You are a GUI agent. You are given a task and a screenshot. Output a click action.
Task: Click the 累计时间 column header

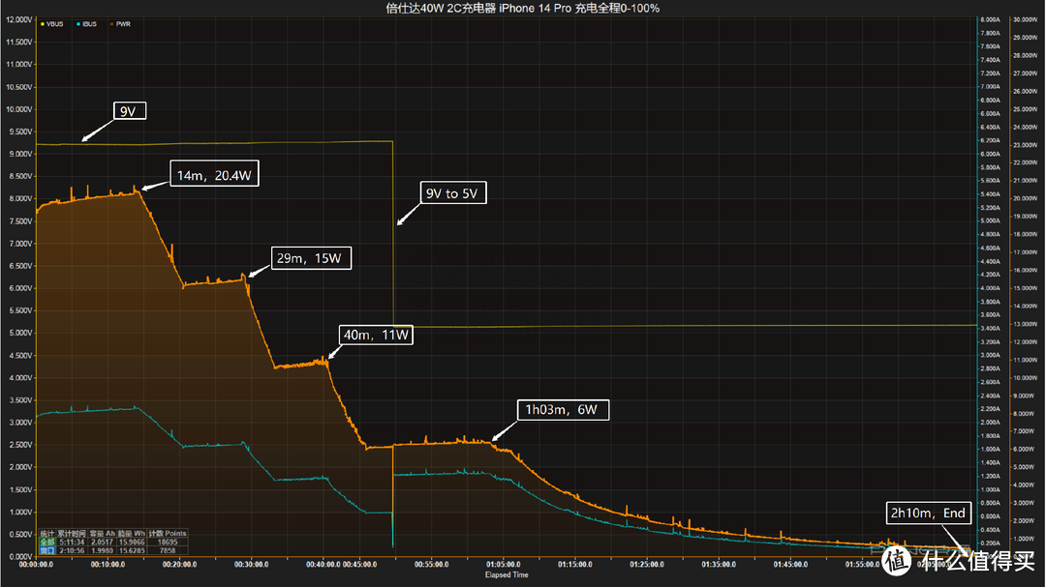click(72, 534)
